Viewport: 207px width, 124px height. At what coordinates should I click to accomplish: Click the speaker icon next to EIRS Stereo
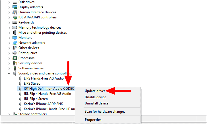coord(20,84)
